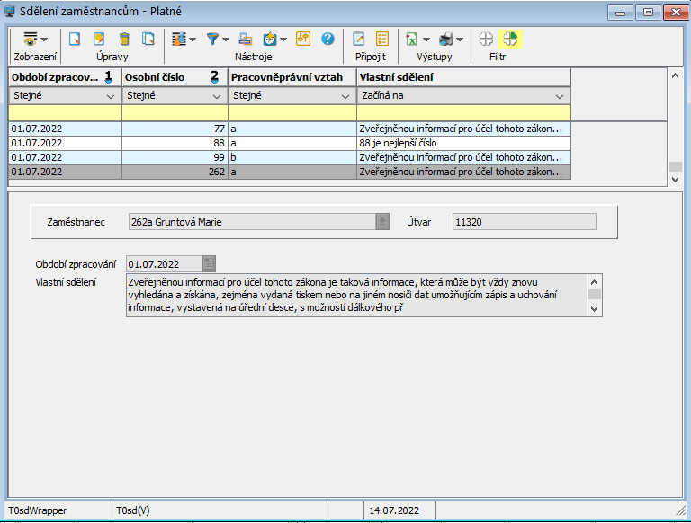This screenshot has width=691, height=523.
Task: Click the edit record pencil icon
Action: click(99, 39)
